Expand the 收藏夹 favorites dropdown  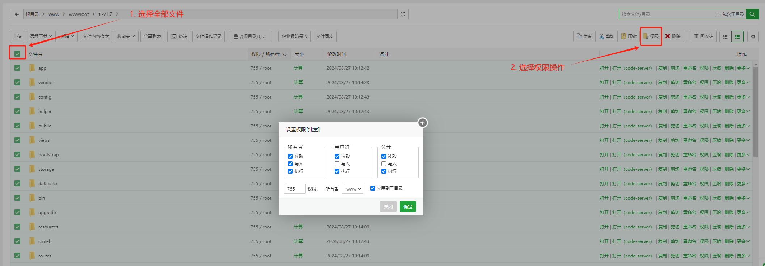[126, 36]
